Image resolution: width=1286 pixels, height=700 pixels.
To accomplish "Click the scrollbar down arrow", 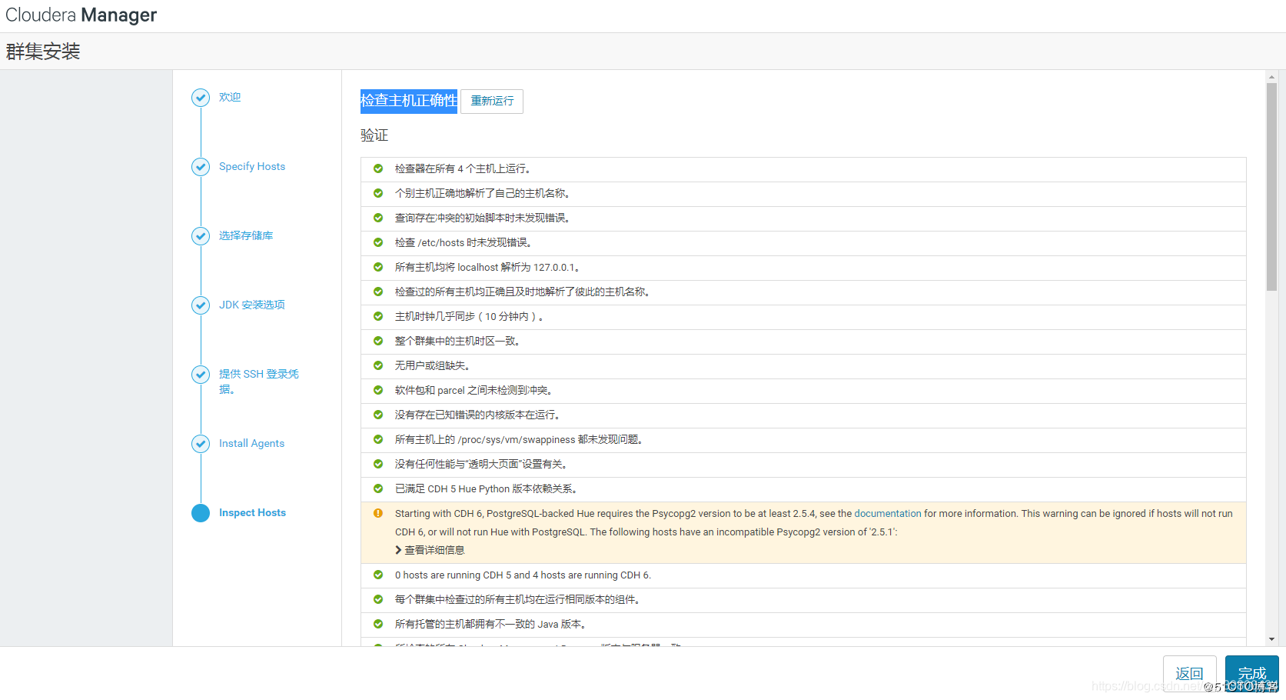I will click(x=1271, y=639).
